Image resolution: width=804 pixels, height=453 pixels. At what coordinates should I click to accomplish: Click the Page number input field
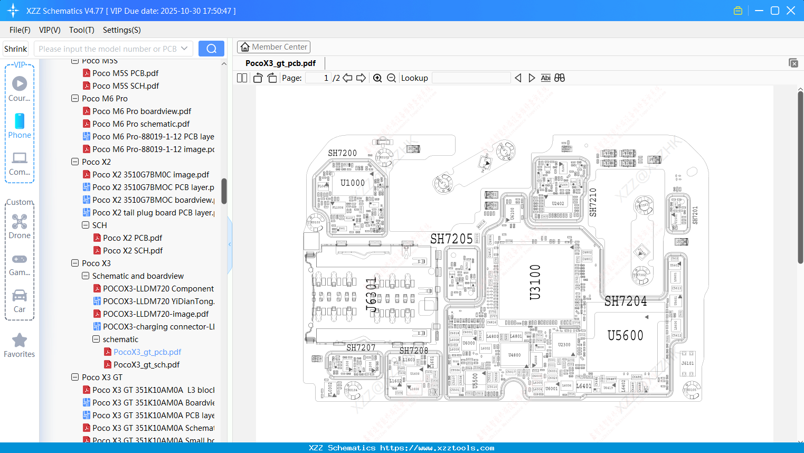tap(319, 78)
